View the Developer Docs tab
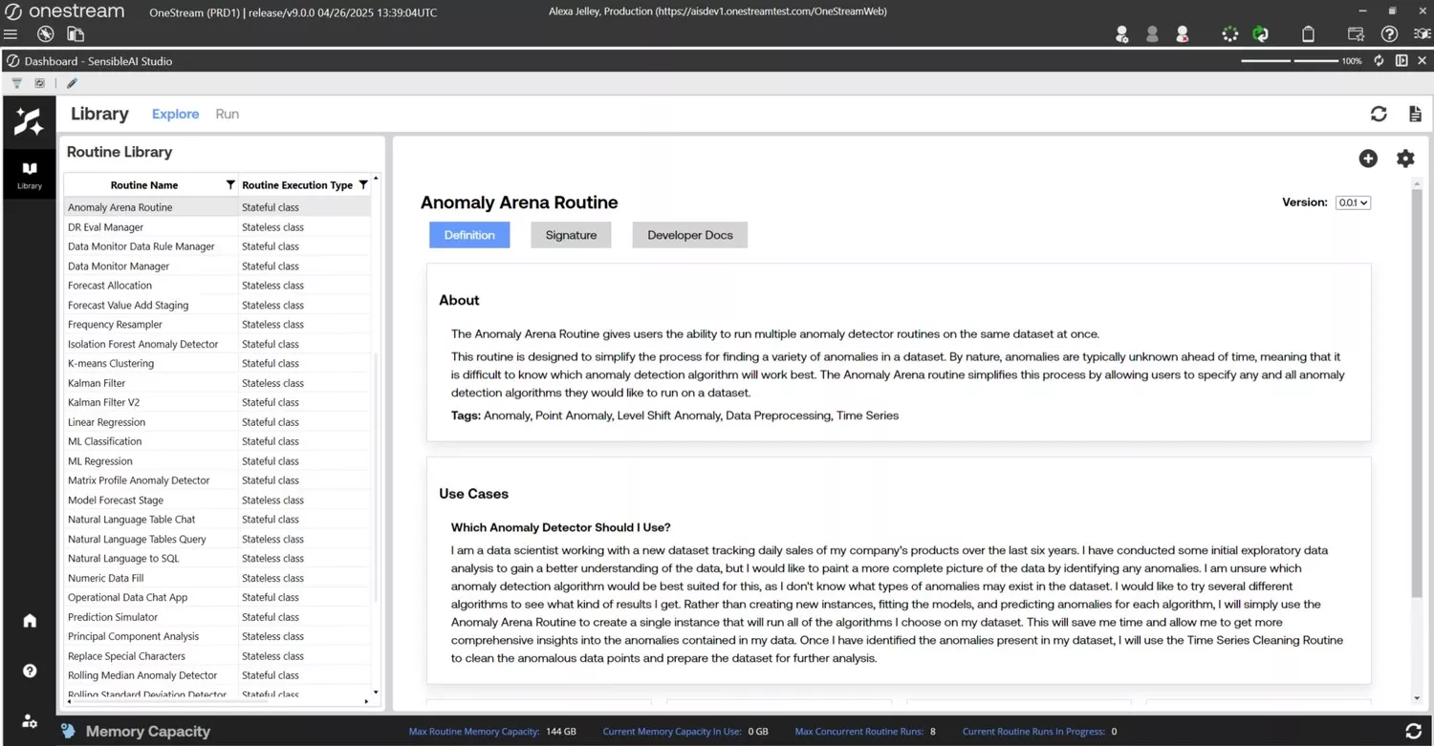This screenshot has height=746, width=1434. (x=689, y=234)
